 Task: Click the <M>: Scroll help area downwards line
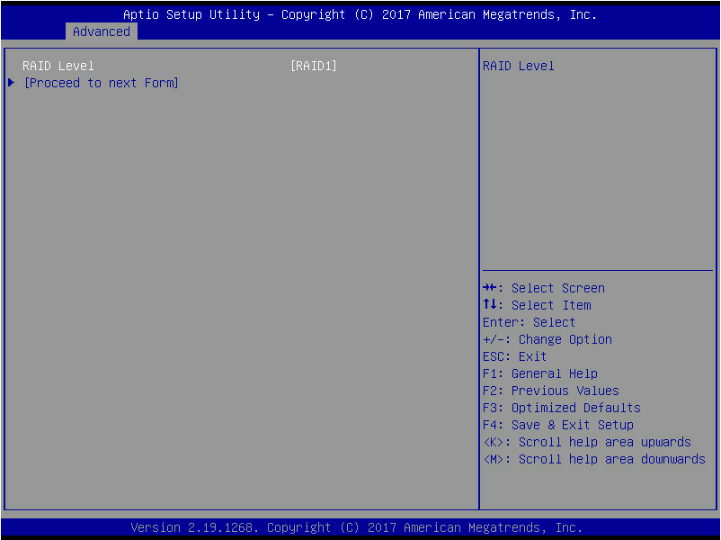click(594, 459)
